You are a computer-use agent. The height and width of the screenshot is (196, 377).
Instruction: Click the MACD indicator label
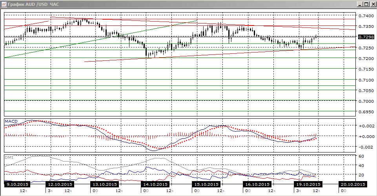point(11,121)
